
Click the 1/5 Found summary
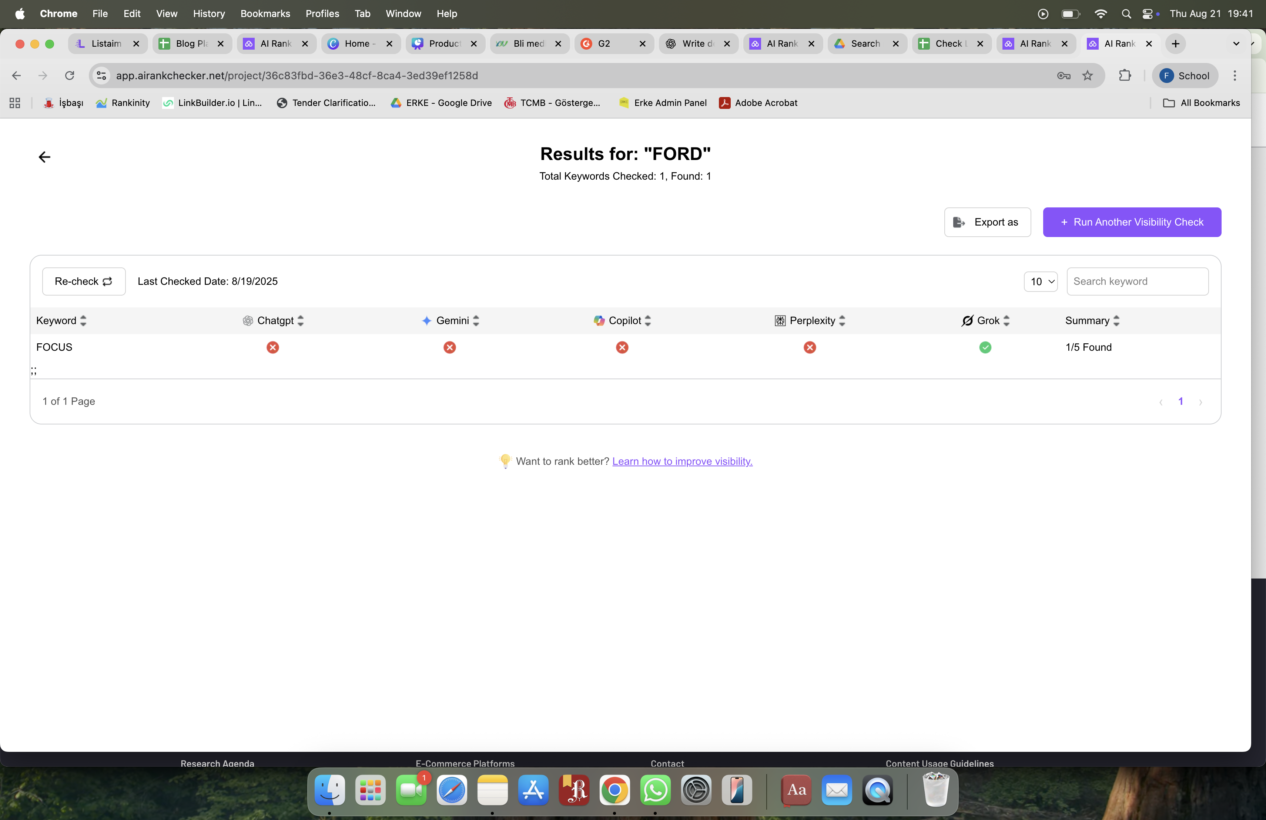click(x=1088, y=347)
